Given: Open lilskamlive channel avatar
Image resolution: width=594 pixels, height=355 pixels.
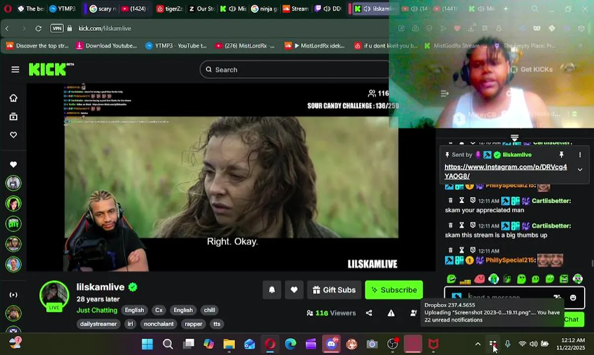Looking at the screenshot, I should point(54,296).
